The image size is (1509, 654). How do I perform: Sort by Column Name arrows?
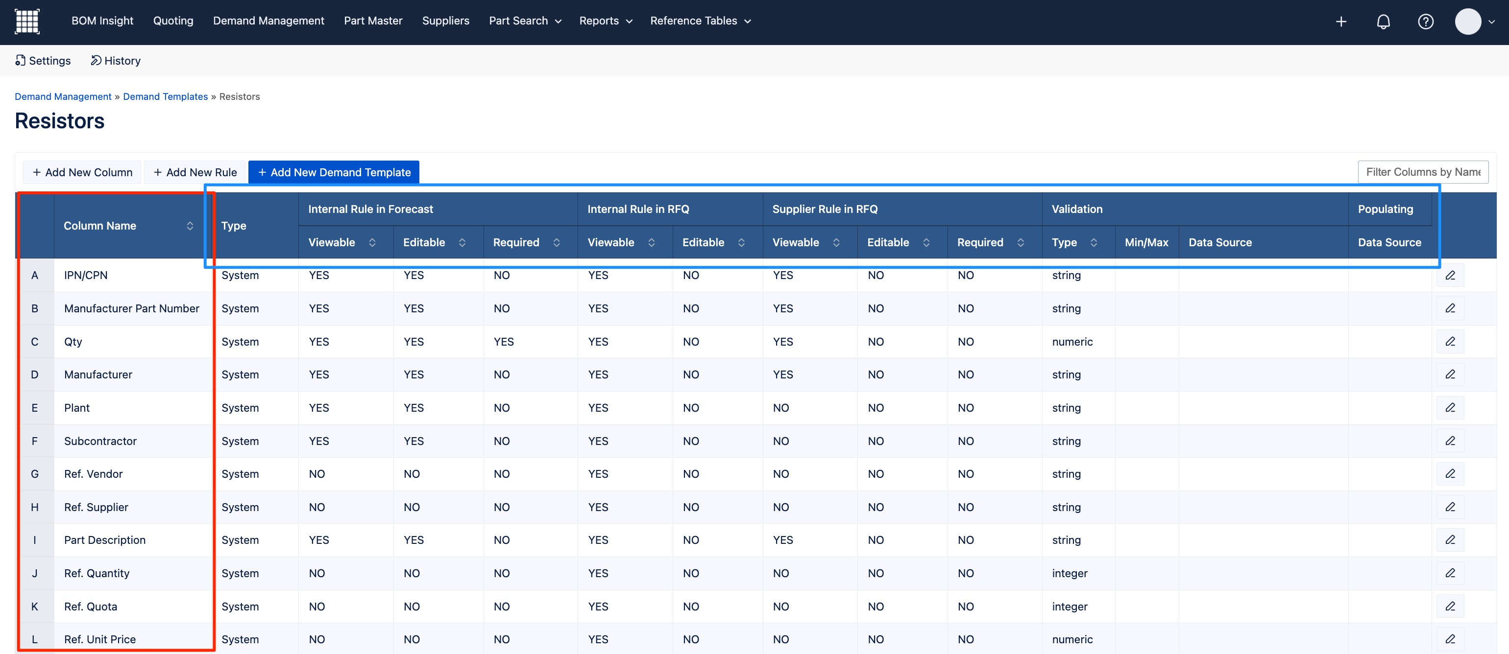[x=190, y=226]
